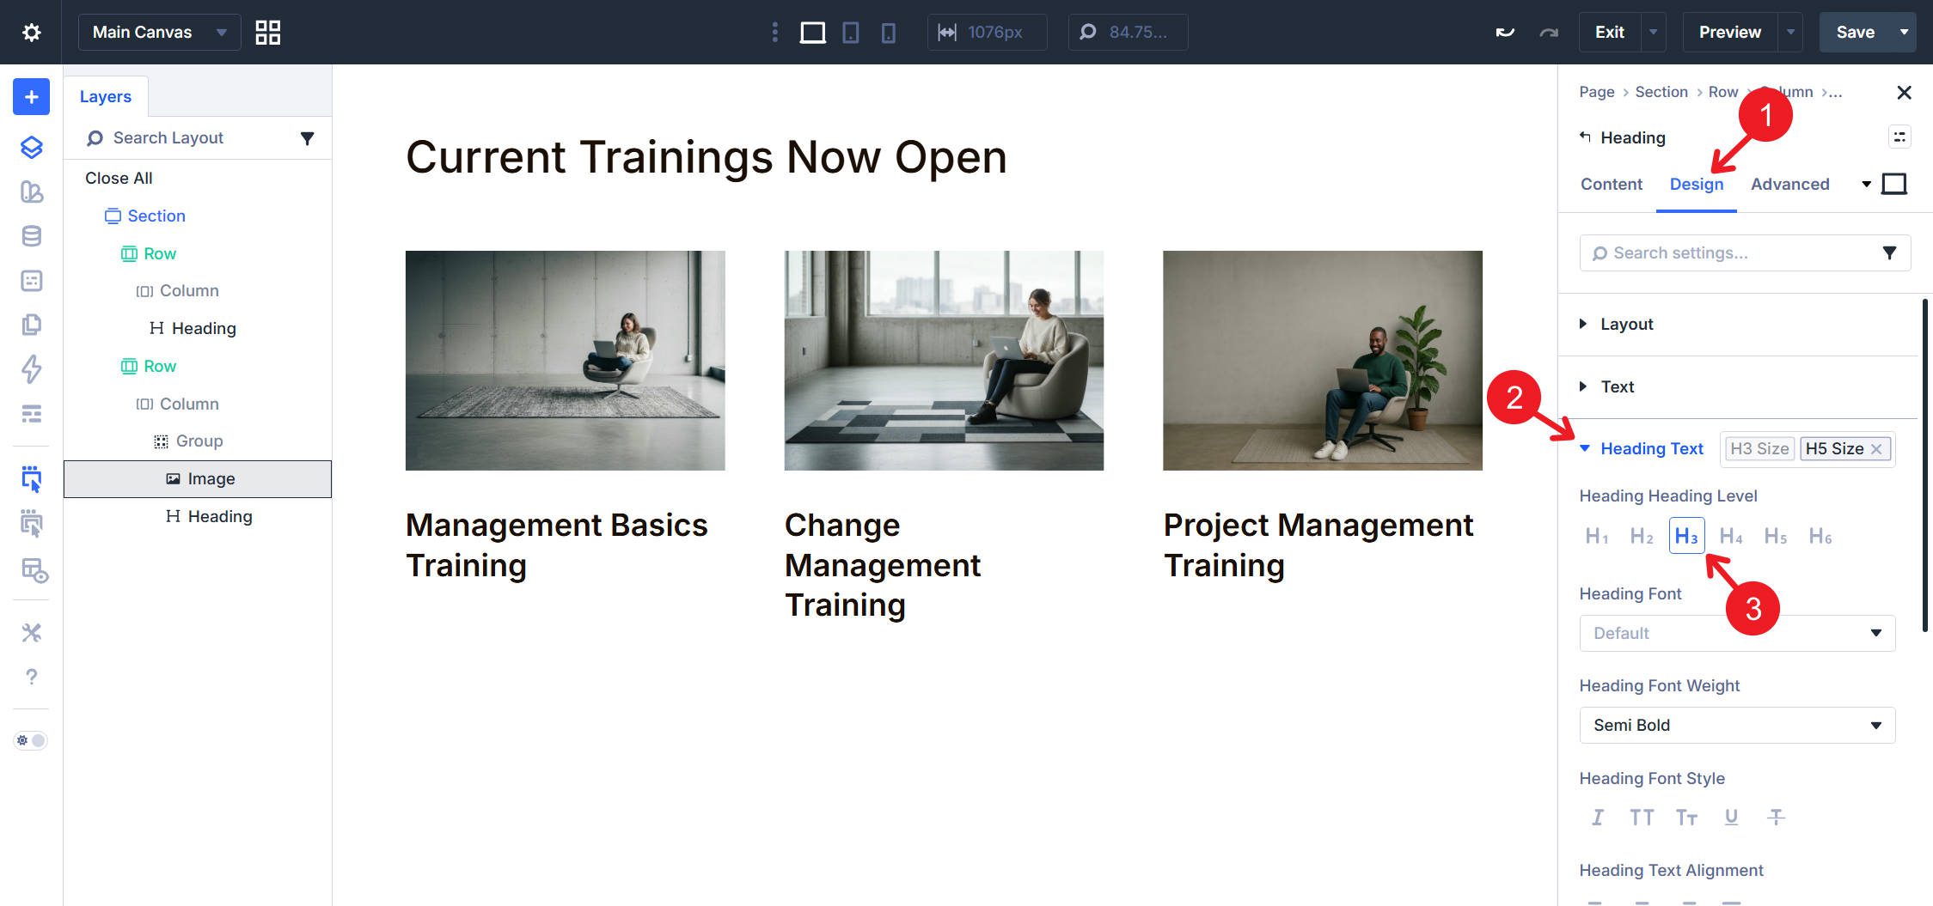Click the undo arrow
Screen dimensions: 1933x906
coord(1505,32)
